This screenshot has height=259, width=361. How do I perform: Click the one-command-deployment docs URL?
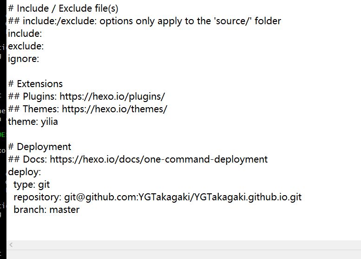(158, 159)
